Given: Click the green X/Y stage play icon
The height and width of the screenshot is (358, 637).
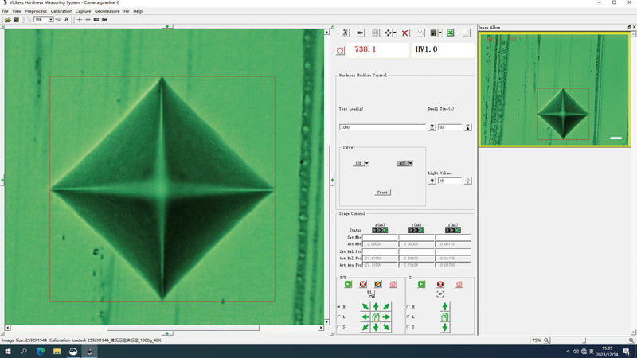Looking at the screenshot, I should tap(347, 283).
